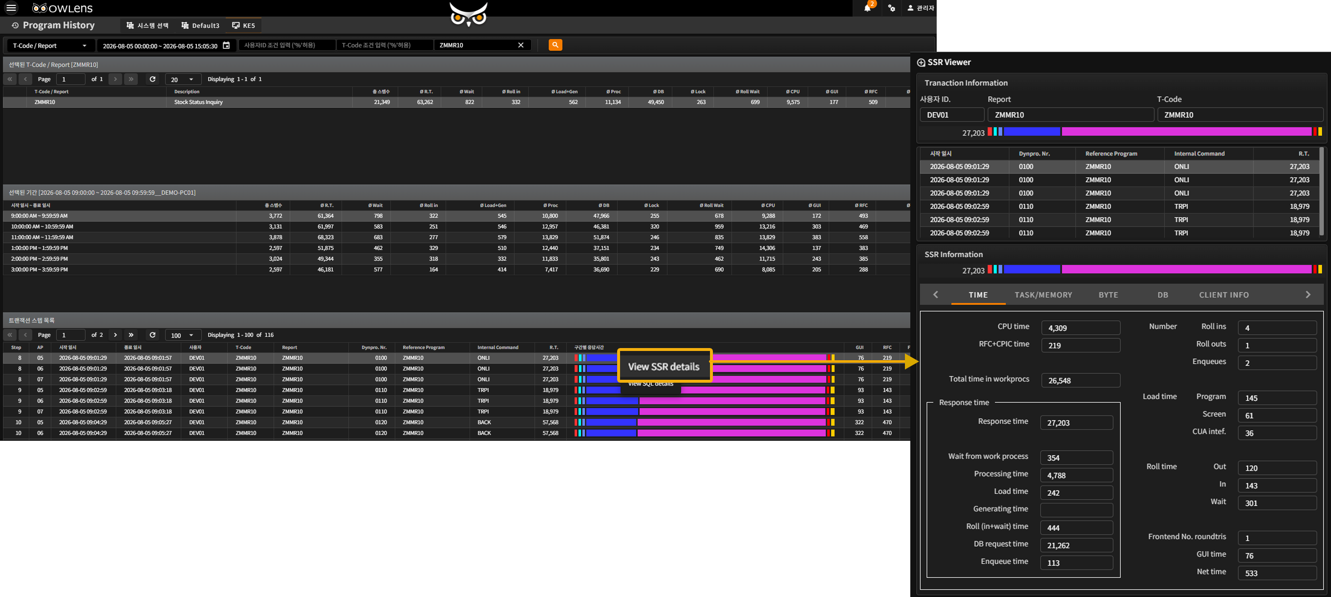
Task: Open the date range calendar picker
Action: pyautogui.click(x=226, y=45)
